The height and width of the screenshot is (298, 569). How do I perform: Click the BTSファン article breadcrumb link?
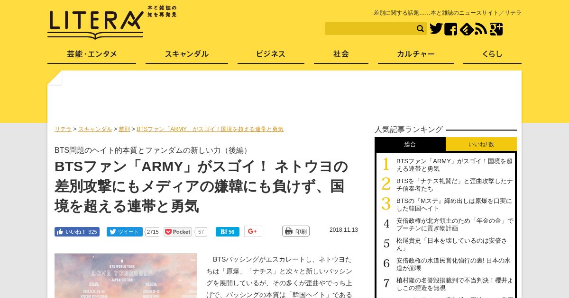coord(210,129)
